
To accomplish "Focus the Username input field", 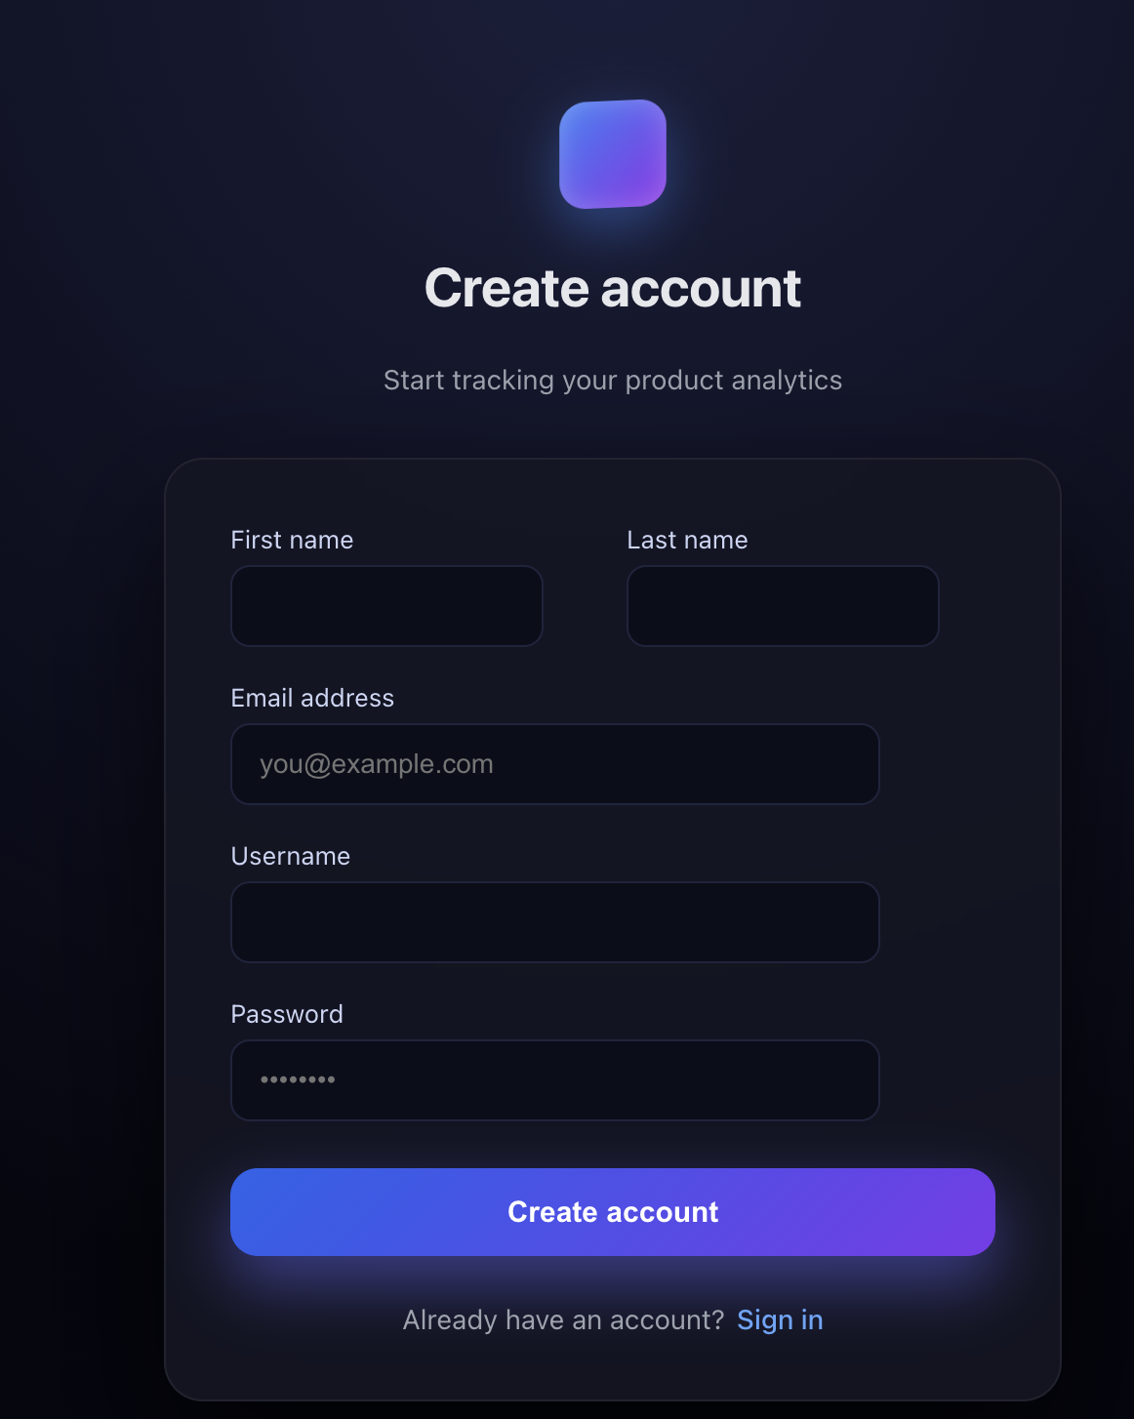I will [554, 922].
